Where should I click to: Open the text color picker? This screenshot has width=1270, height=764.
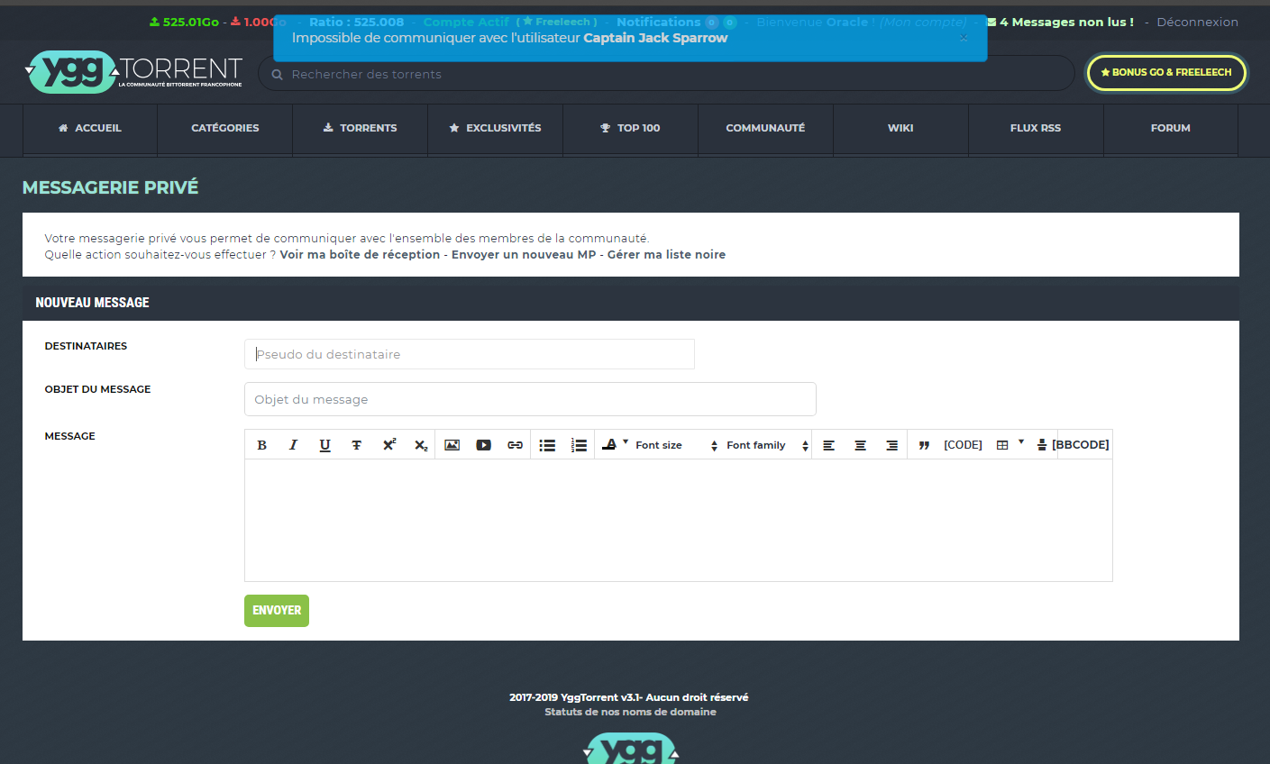(x=610, y=444)
